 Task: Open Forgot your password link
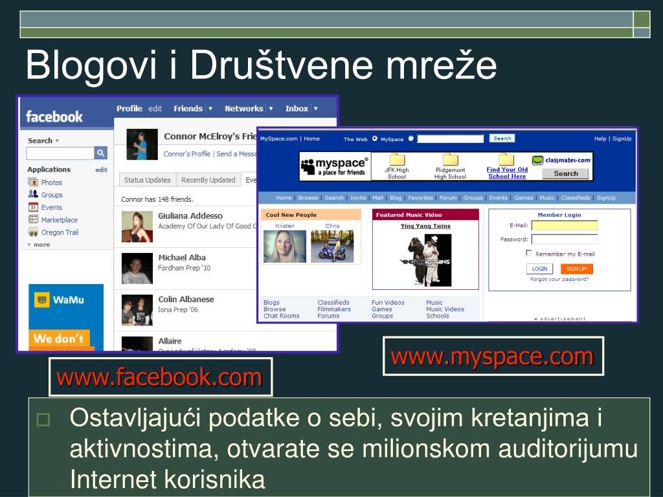click(x=559, y=279)
